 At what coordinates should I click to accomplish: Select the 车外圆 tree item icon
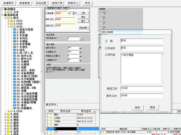click(x=14, y=35)
